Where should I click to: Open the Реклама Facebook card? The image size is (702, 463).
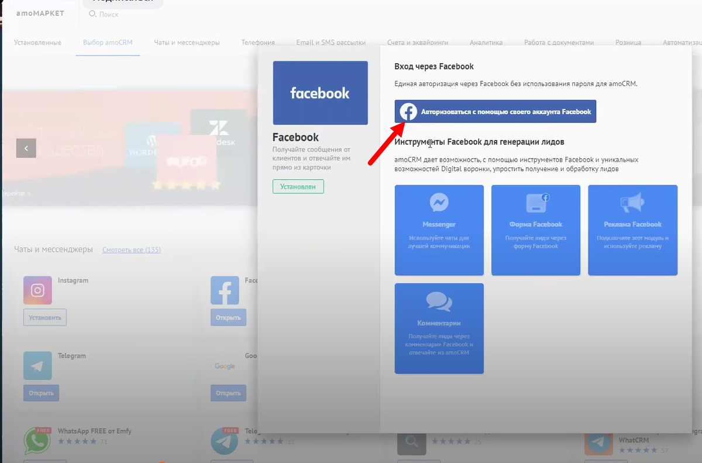pos(632,230)
